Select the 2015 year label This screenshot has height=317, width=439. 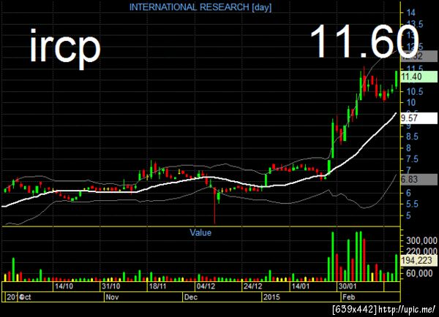[x=271, y=297]
